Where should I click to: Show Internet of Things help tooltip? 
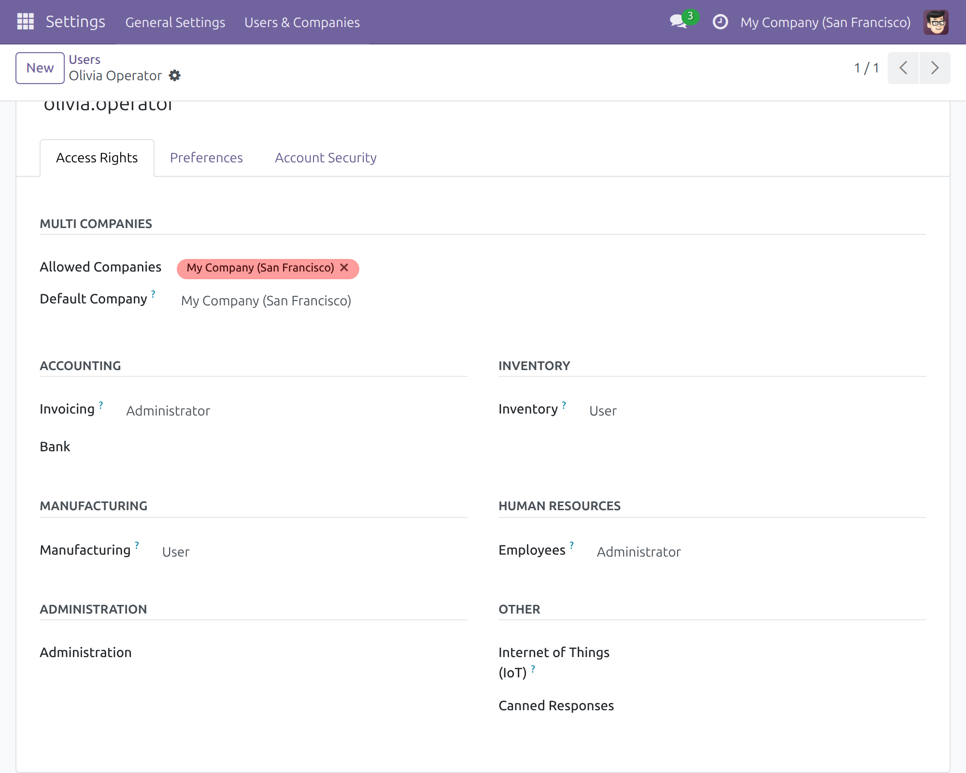[533, 669]
